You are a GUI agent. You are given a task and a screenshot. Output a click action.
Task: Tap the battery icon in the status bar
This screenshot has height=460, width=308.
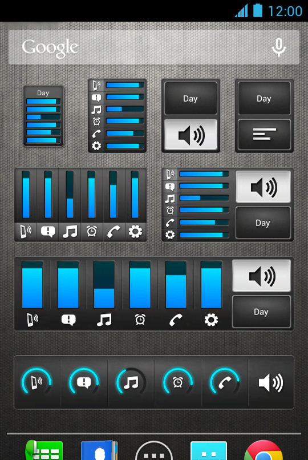[x=258, y=11]
